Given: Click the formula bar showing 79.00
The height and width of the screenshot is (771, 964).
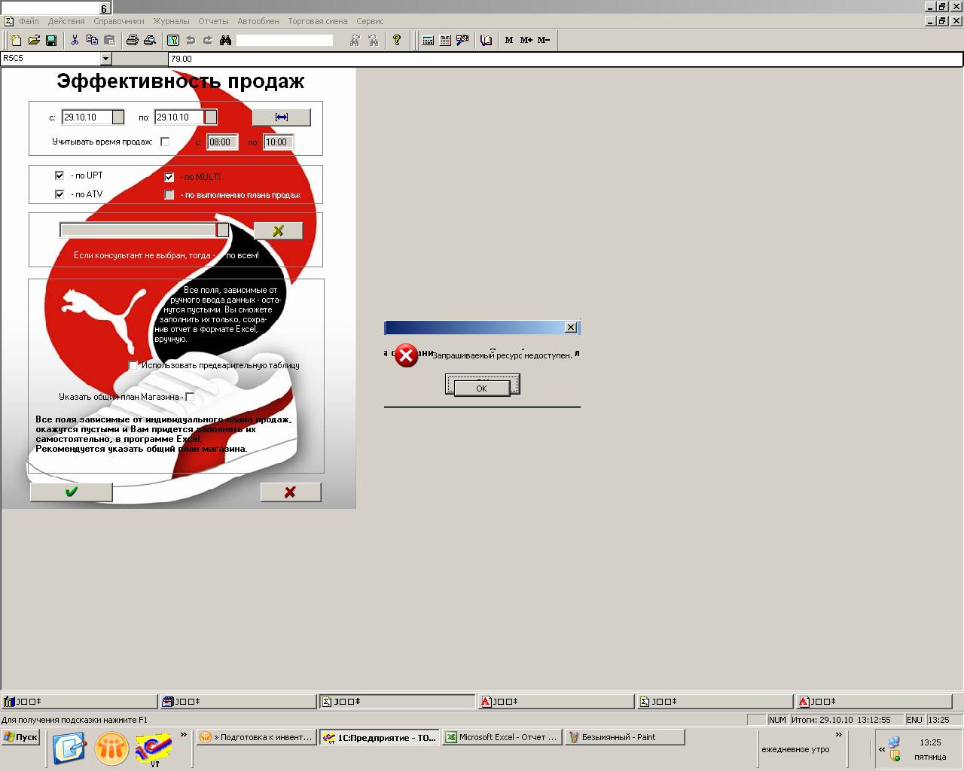Looking at the screenshot, I should (x=527, y=59).
